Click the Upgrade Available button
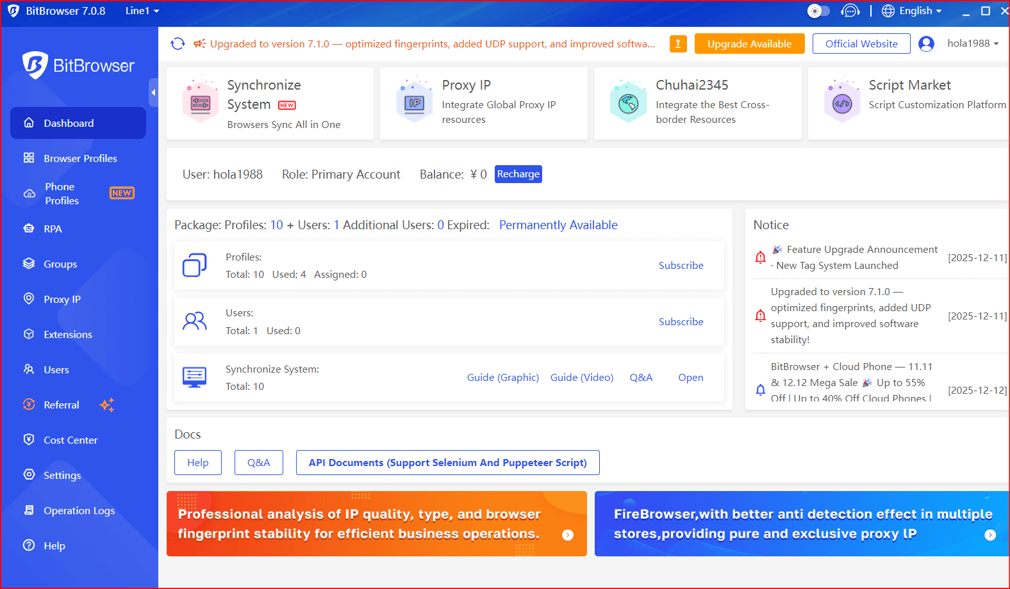 [x=749, y=44]
